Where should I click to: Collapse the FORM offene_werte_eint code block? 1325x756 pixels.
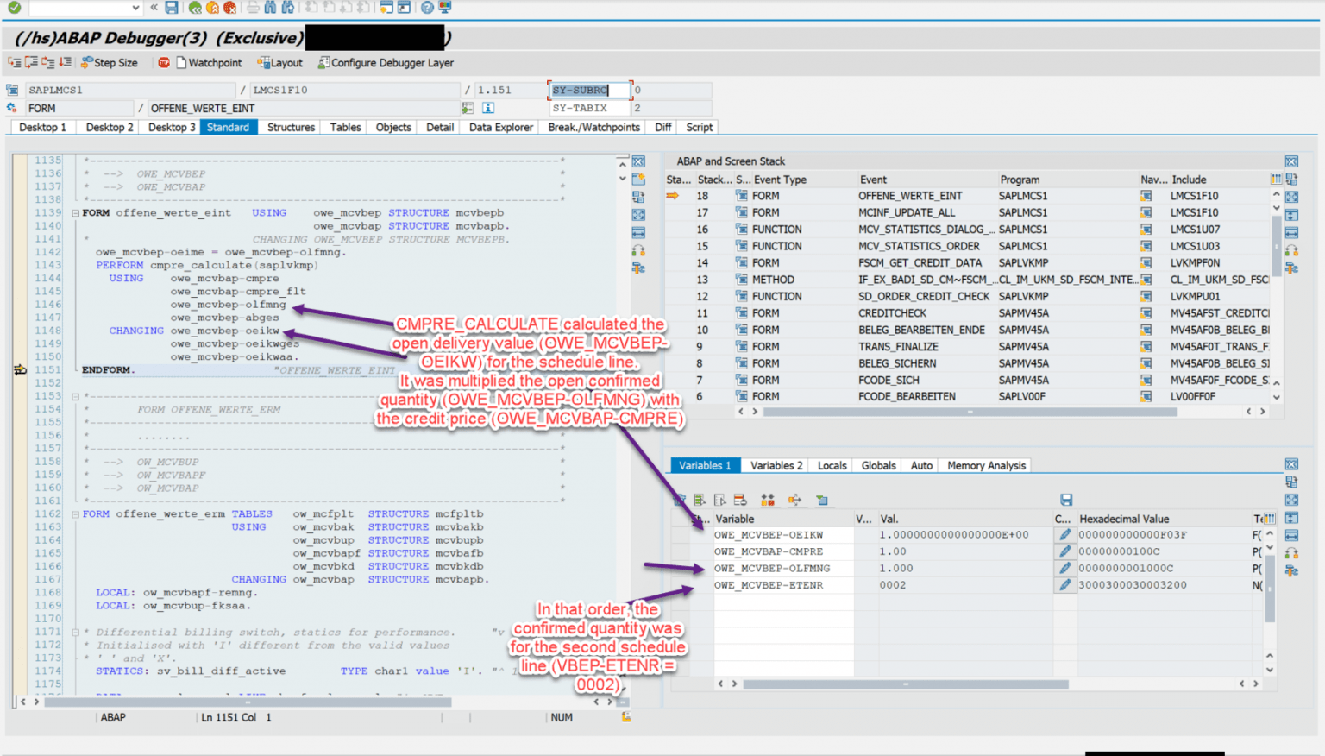pyautogui.click(x=75, y=212)
